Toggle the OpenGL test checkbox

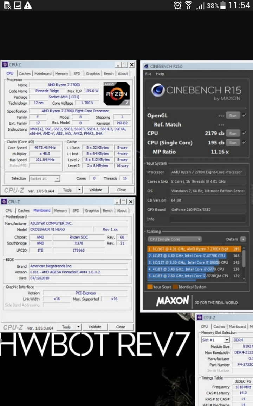pyautogui.click(x=244, y=115)
